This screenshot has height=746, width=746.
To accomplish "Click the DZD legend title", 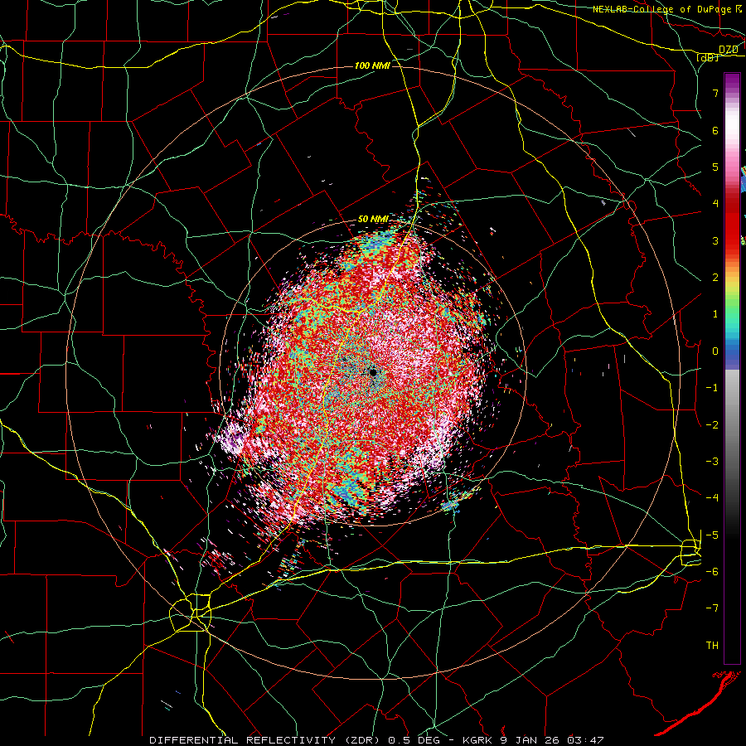I will coord(728,50).
